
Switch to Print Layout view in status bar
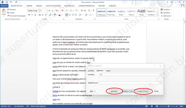(152, 106)
